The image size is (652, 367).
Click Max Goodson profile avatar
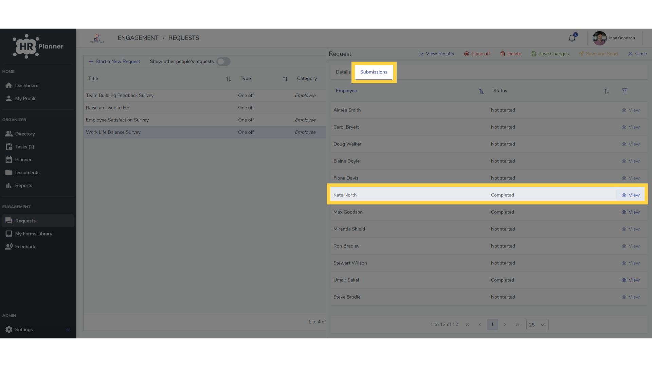pyautogui.click(x=599, y=38)
